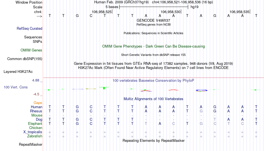Select the Common dbSNP(155) track label
264x151 pixels.
[24, 59]
